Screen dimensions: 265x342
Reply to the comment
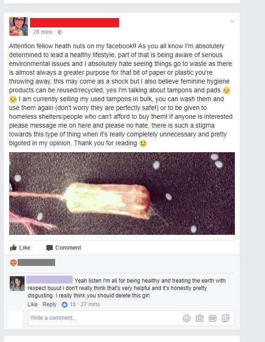coord(50,304)
